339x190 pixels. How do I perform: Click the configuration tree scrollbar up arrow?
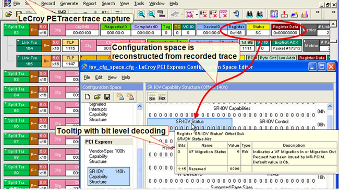[140, 106]
